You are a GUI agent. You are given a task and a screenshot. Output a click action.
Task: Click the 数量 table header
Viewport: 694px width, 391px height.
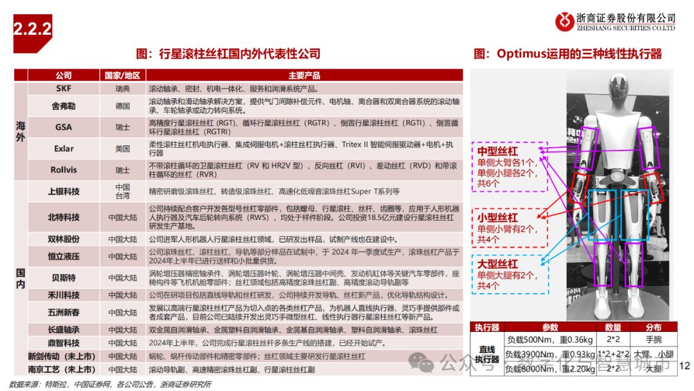pyautogui.click(x=613, y=327)
